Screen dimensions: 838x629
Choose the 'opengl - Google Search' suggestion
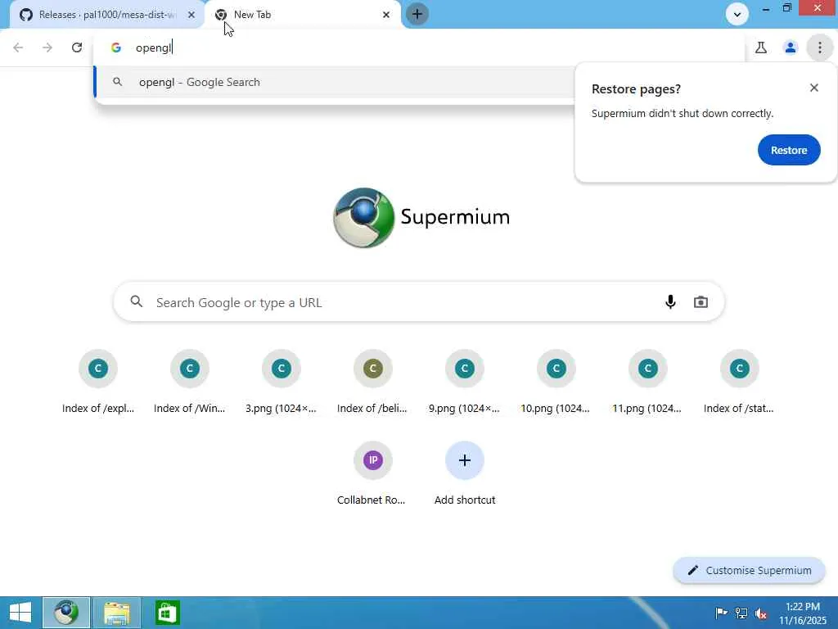click(x=334, y=82)
